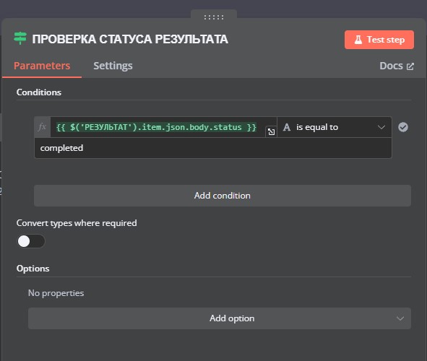Select the Parameters tab
The image size is (427, 361).
point(42,66)
